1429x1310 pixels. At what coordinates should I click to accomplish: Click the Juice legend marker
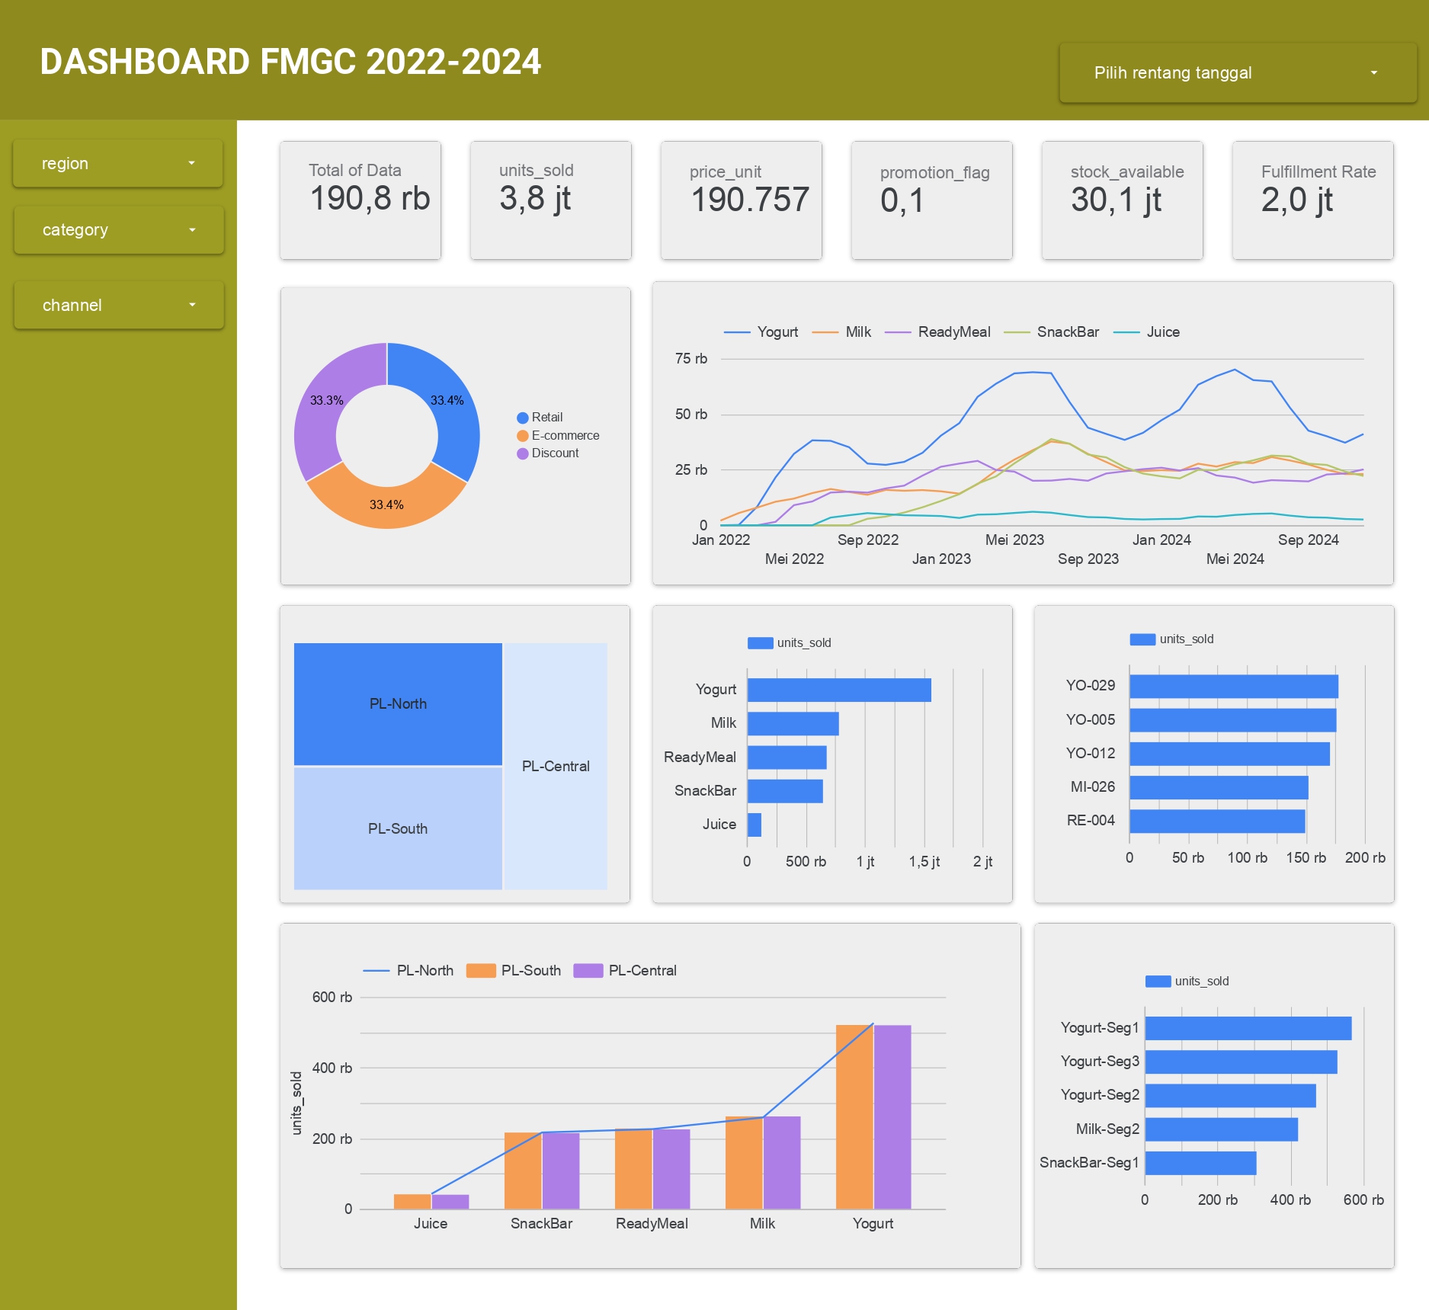(1126, 332)
